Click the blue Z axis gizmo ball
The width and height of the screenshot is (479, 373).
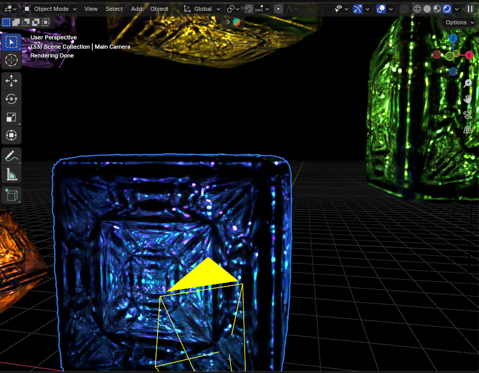[x=453, y=38]
